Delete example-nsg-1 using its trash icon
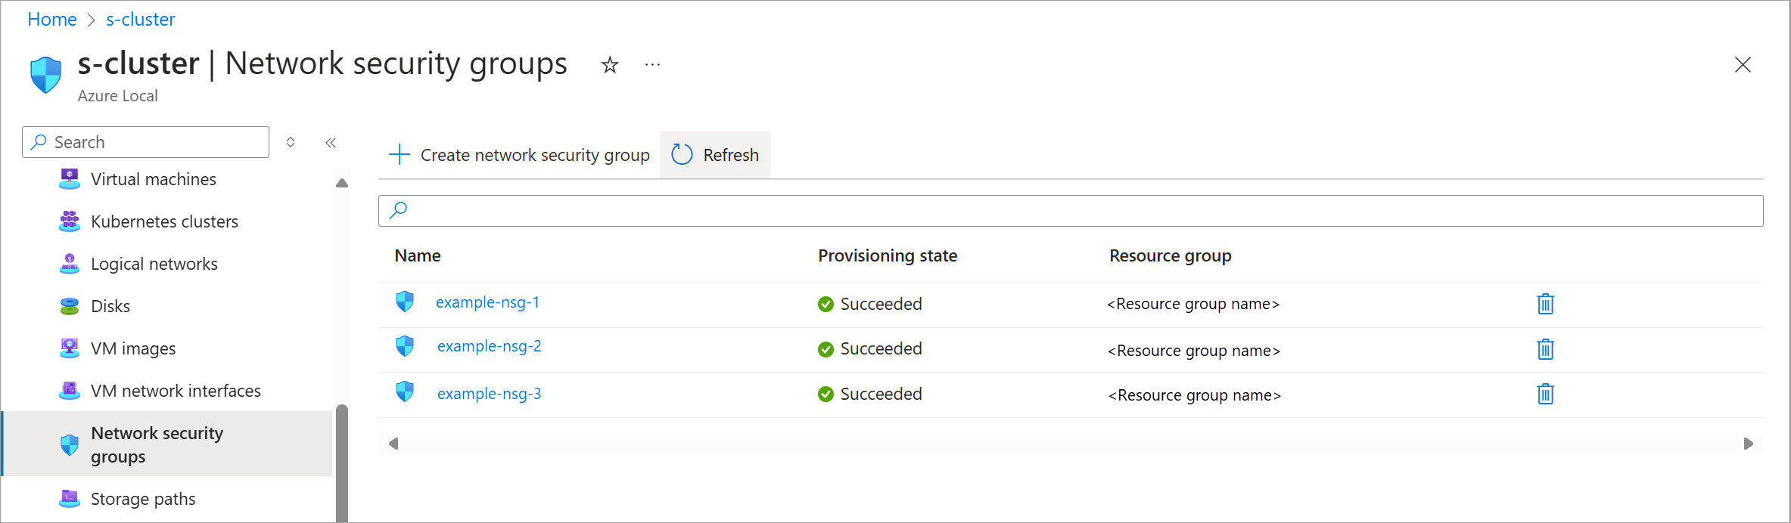This screenshot has height=523, width=1791. coord(1545,304)
